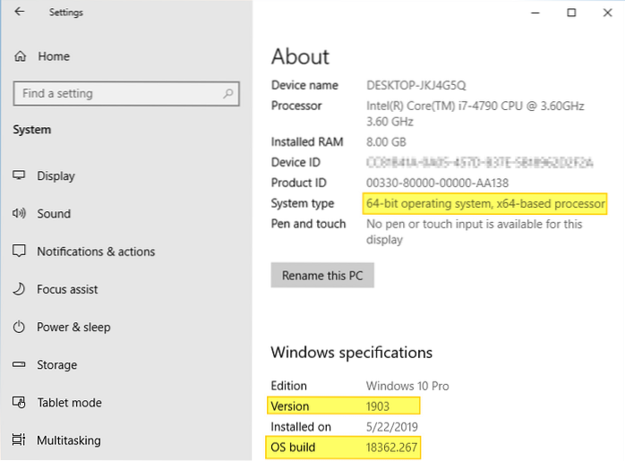Go to Notifications & actions
This screenshot has width=625, height=461.
click(x=96, y=252)
